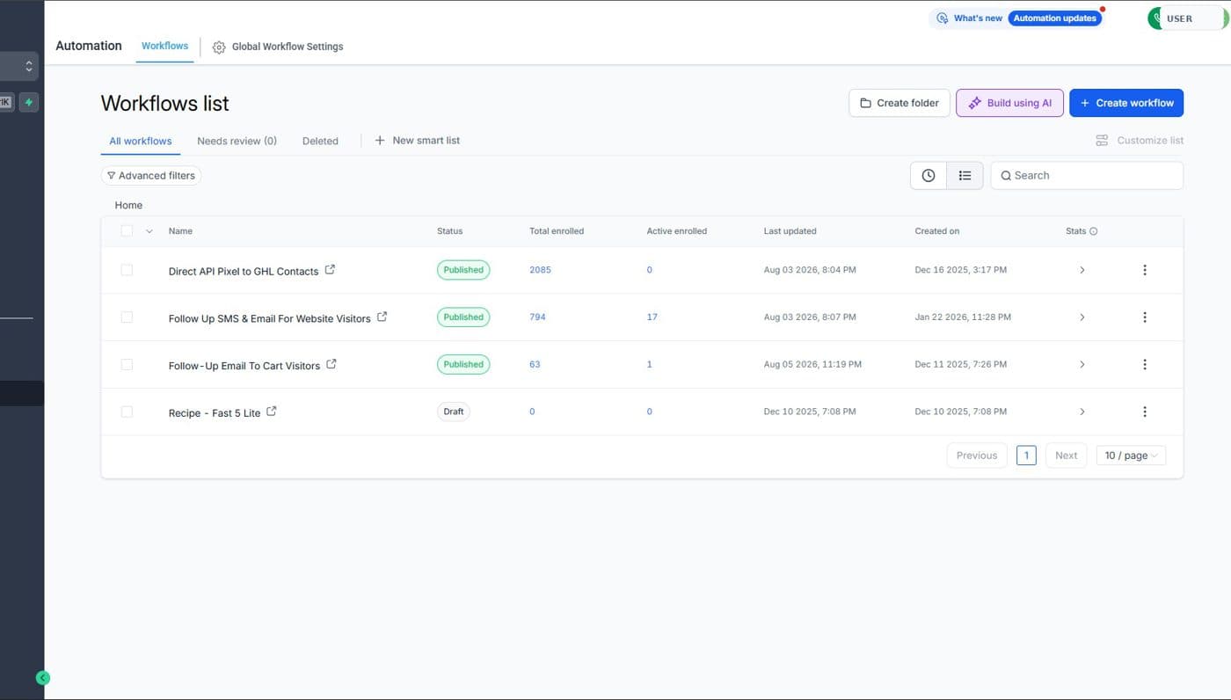The width and height of the screenshot is (1231, 700).
Task: Focus the Search input field
Action: coord(1087,176)
